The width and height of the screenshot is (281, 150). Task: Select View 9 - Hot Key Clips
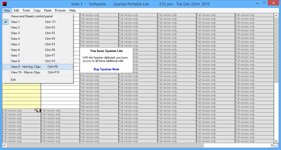click(x=38, y=67)
